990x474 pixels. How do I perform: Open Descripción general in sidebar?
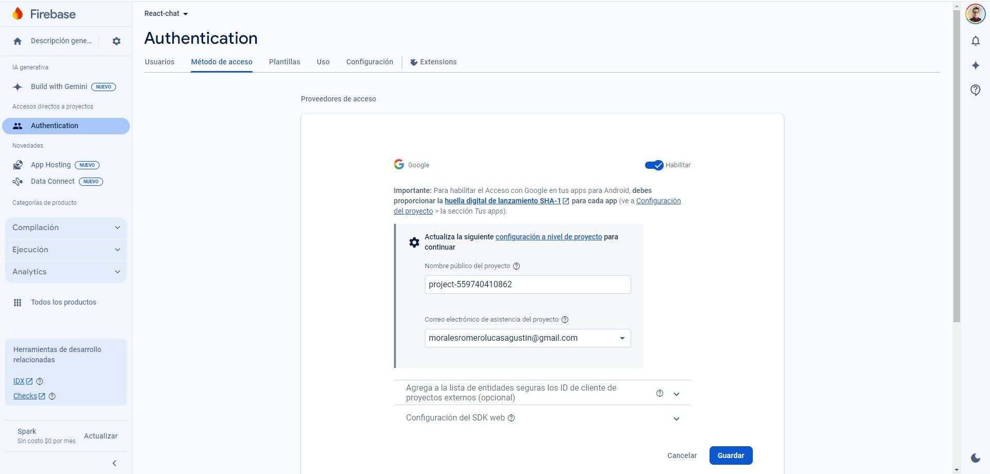61,41
